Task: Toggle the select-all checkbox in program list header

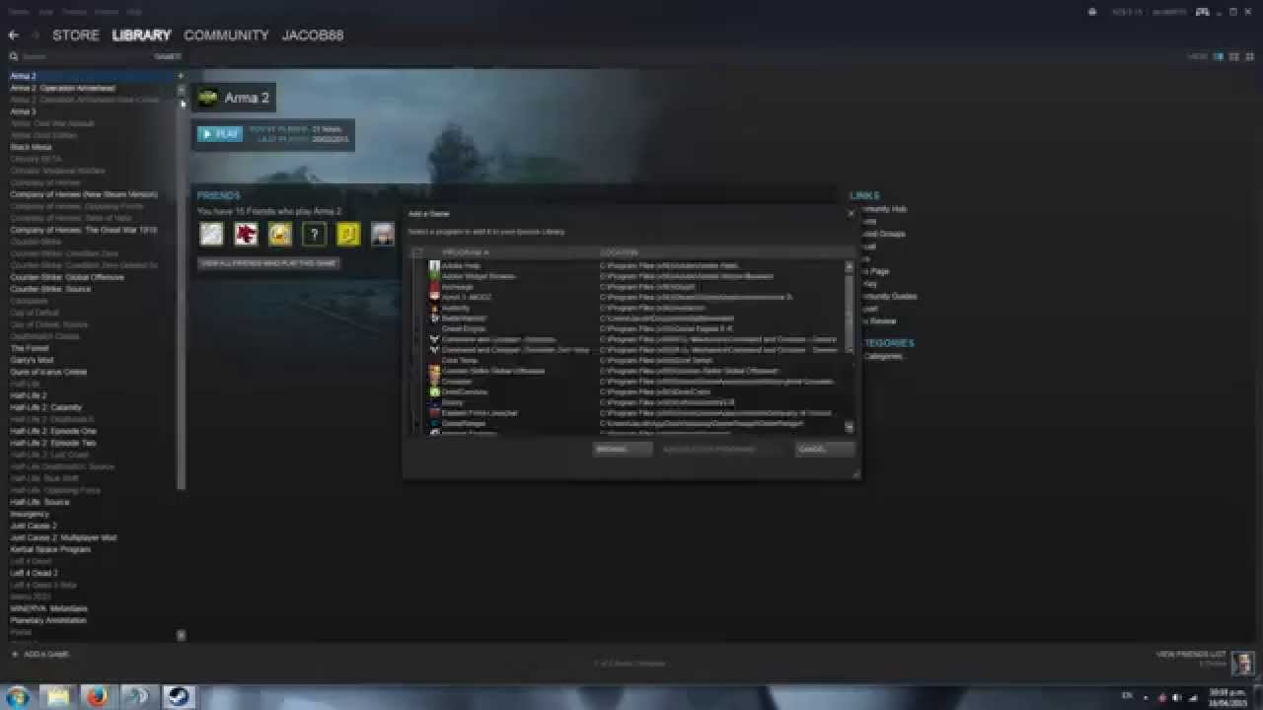Action: pyautogui.click(x=417, y=252)
